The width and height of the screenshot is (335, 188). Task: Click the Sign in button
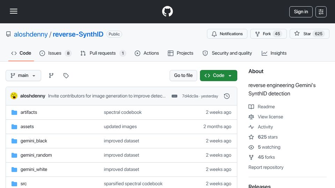tap(301, 12)
